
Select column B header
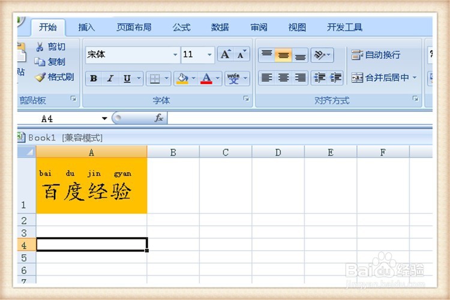click(173, 152)
